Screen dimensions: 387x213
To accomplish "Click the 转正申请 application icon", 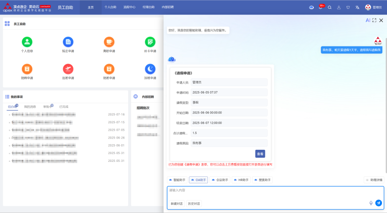I will tap(68, 42).
